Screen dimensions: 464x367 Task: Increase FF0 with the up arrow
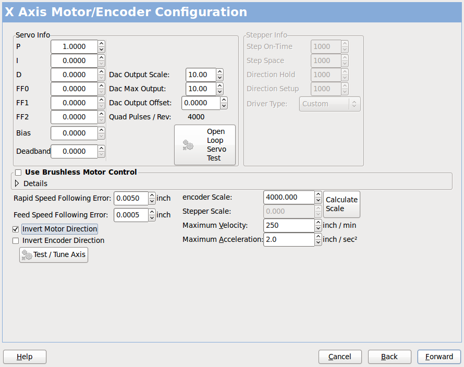click(102, 86)
